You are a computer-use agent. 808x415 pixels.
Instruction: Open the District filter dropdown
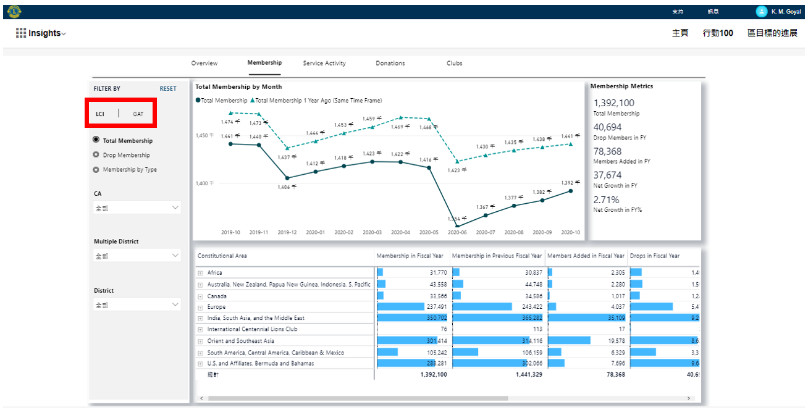[137, 305]
